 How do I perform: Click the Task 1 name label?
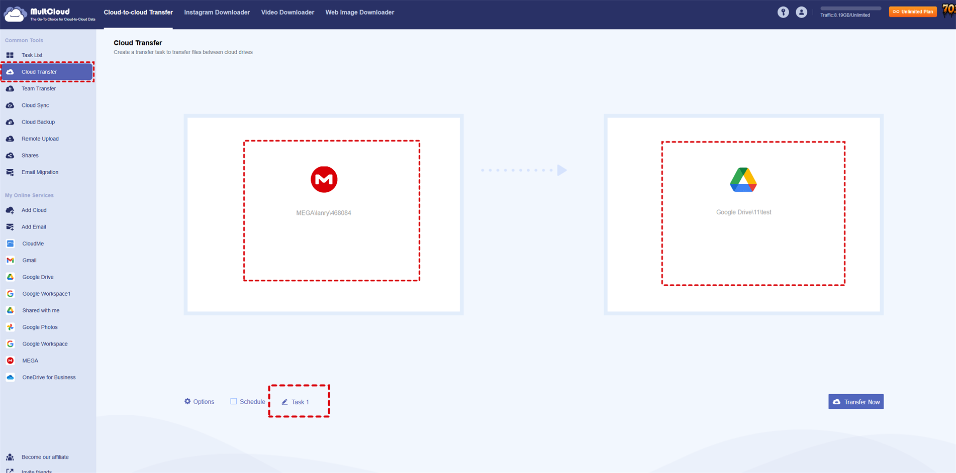(x=300, y=402)
